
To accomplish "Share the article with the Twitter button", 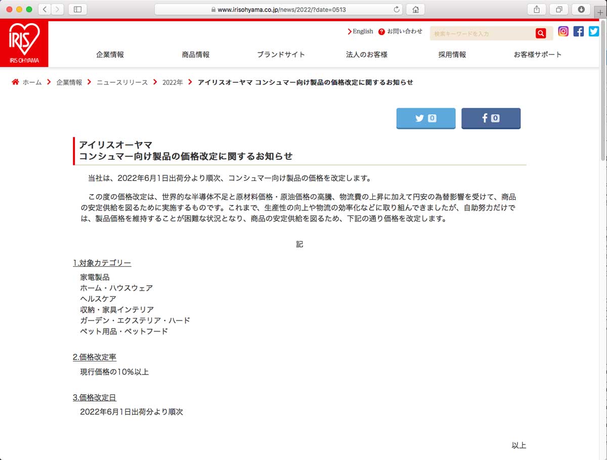I will 425,118.
